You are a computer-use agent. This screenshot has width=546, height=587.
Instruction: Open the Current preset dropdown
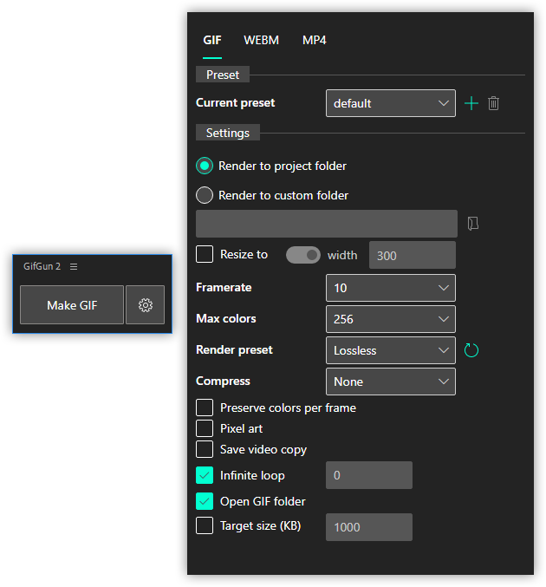click(x=391, y=103)
